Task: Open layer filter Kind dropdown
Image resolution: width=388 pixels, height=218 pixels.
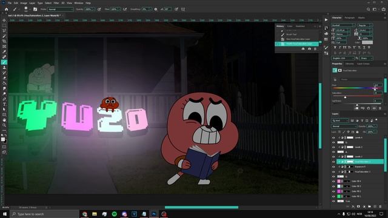Action: (341, 121)
